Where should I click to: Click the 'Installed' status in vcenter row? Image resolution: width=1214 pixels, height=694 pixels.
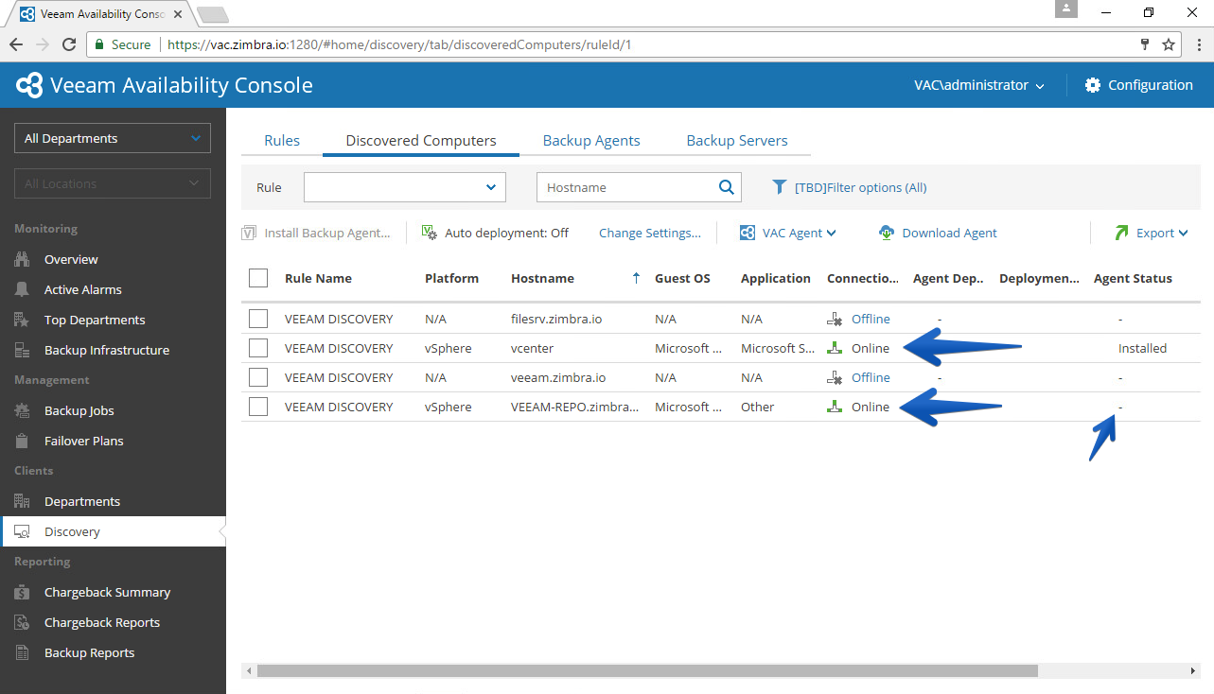[1142, 348]
